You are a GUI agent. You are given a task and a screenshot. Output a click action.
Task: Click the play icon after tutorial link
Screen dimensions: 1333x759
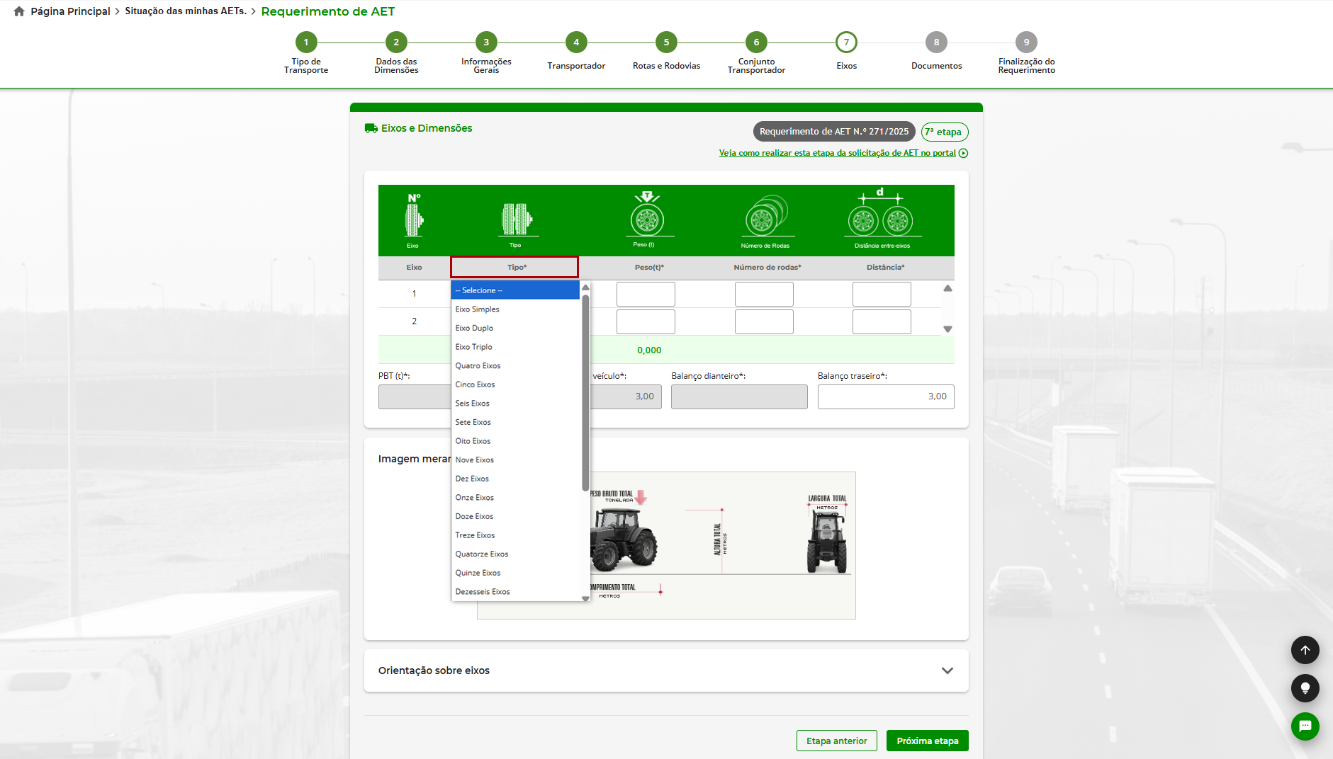tap(963, 153)
